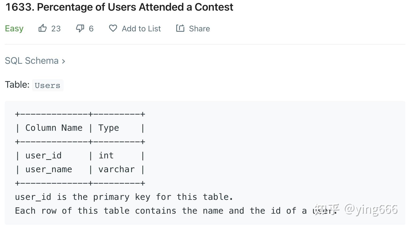The image size is (408, 228).
Task: Select the user_name column text
Action: tap(49, 169)
